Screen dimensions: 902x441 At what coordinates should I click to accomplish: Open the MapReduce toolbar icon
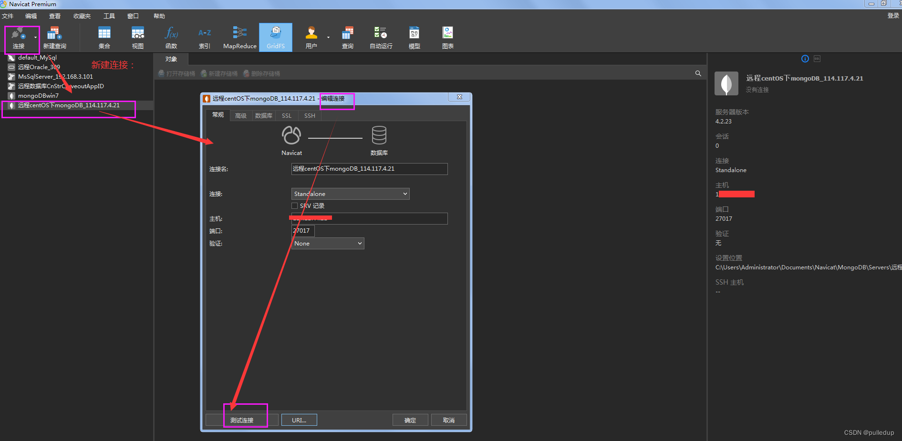coord(240,38)
